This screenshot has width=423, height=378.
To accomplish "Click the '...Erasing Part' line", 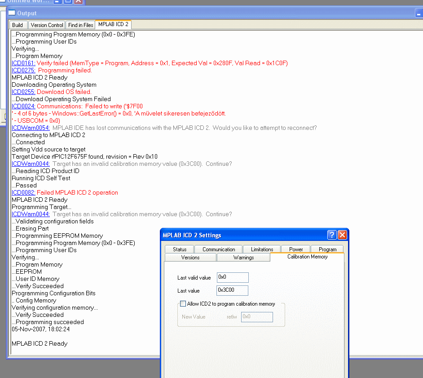I will click(x=30, y=228).
